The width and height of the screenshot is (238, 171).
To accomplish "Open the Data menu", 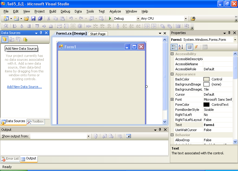I will coord(78,11).
